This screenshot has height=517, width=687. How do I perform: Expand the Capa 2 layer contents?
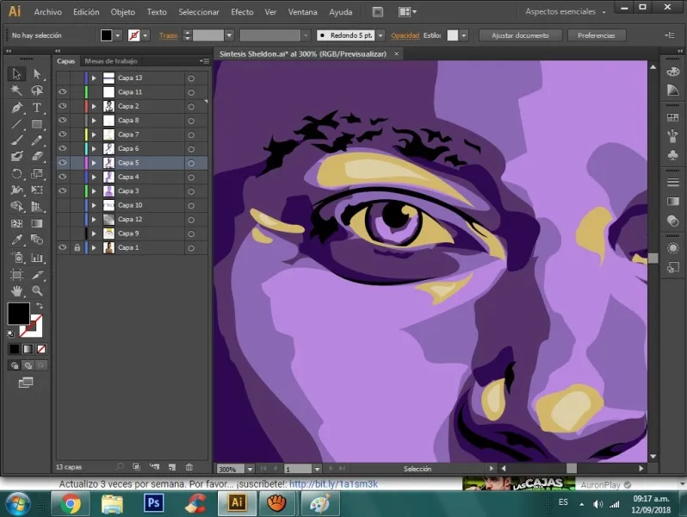94,106
